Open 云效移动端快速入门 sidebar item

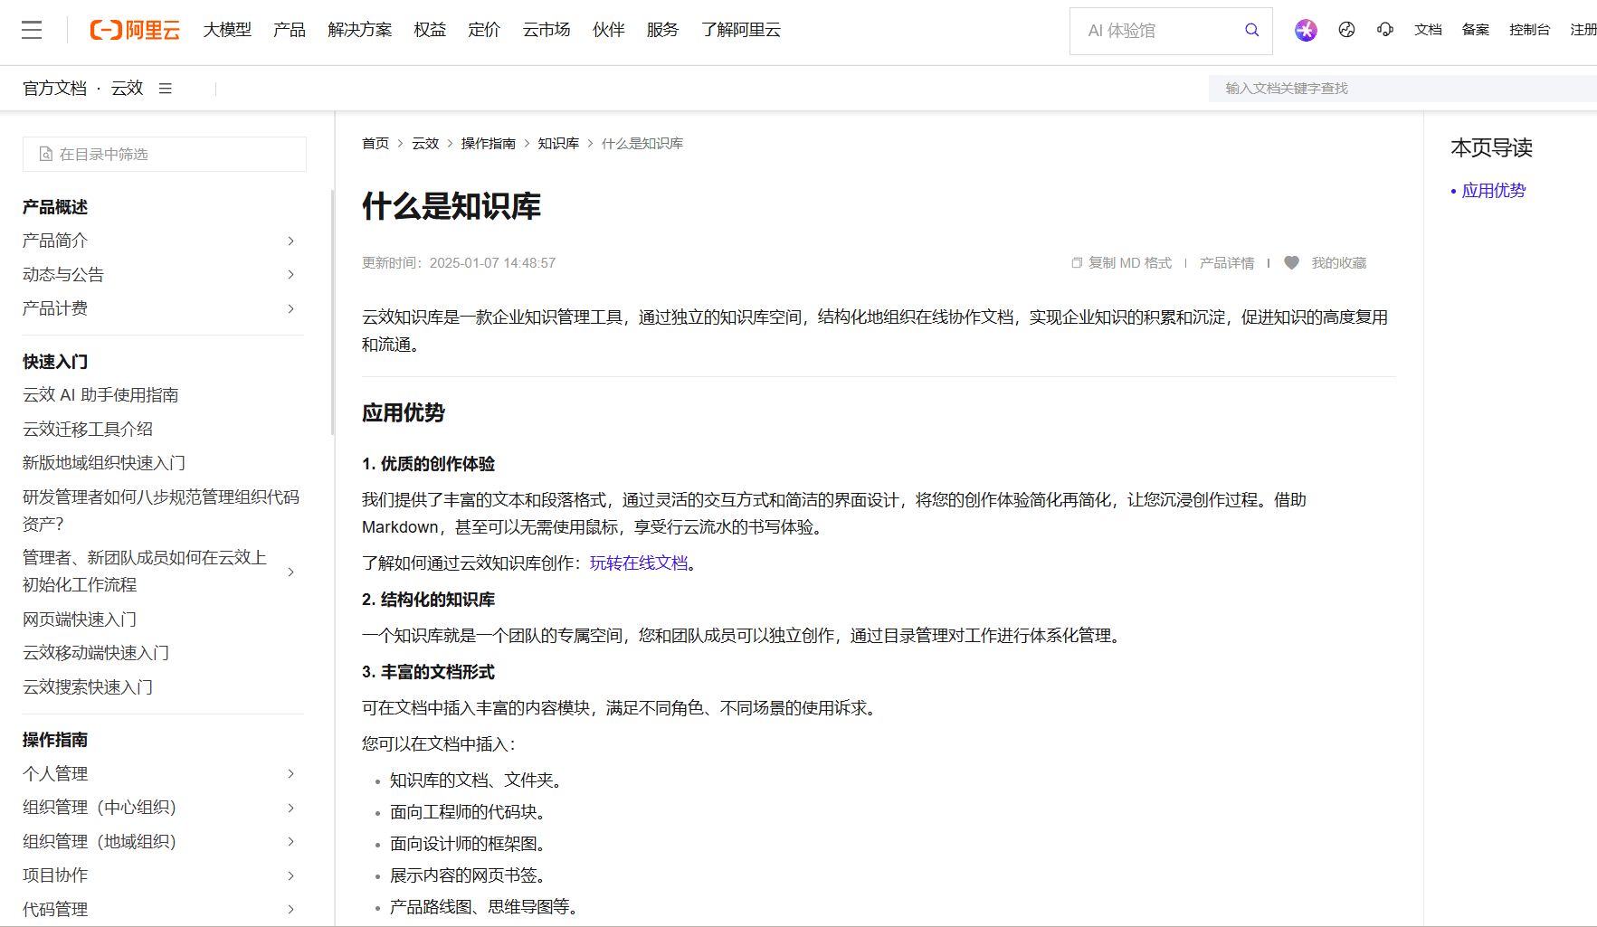point(96,653)
